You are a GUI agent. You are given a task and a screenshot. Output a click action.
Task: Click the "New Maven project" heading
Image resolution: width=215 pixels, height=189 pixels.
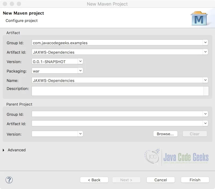pos(23,13)
